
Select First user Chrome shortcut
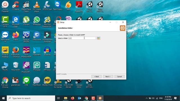[x=5, y=82]
